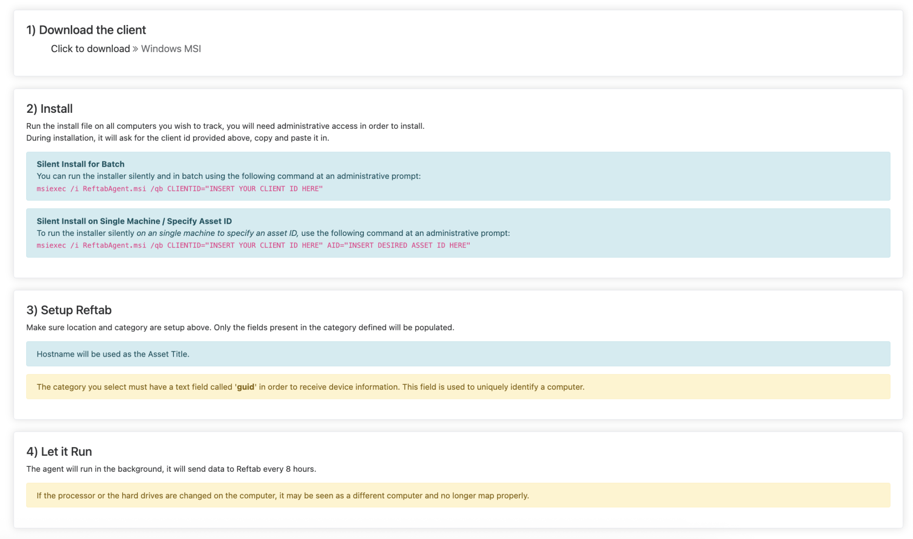
Task: Click the 'Silent Install for Batch' title
Action: [x=80, y=164]
